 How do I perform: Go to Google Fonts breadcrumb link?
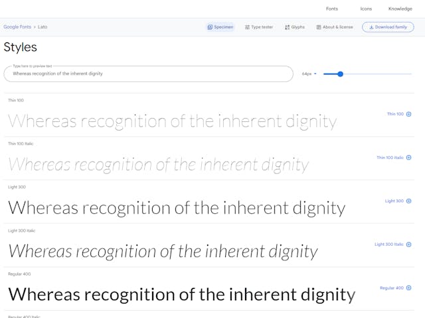click(x=17, y=26)
